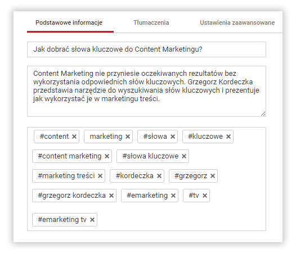Select the Podstawowe informacje tab

click(69, 22)
